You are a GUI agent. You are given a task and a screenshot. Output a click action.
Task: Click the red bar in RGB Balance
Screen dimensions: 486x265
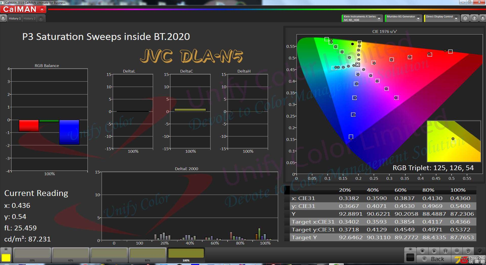(29, 126)
